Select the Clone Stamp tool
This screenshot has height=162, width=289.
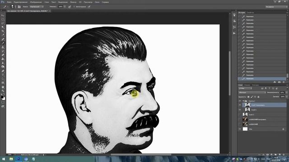[3, 47]
